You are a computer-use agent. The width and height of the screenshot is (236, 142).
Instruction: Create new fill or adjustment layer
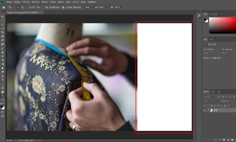pos(228,140)
